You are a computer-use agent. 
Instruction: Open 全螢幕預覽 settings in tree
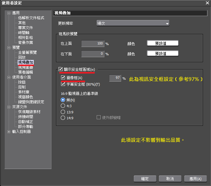[27, 53]
